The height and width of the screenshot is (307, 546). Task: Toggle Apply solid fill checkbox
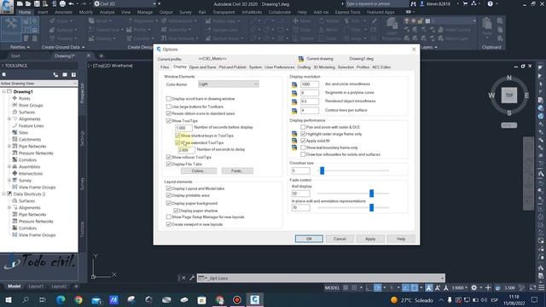pos(303,141)
